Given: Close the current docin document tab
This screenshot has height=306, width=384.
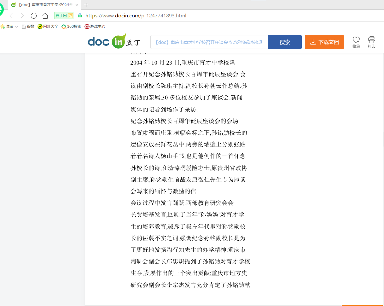Looking at the screenshot, I should 77,5.
